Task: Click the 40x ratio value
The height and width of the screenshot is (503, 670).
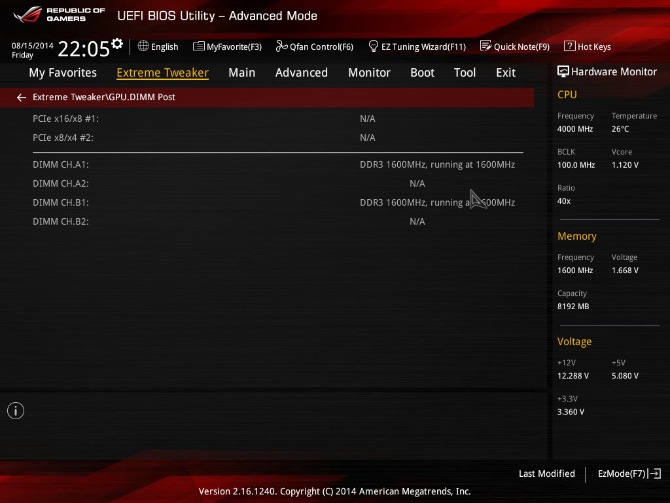Action: (564, 201)
